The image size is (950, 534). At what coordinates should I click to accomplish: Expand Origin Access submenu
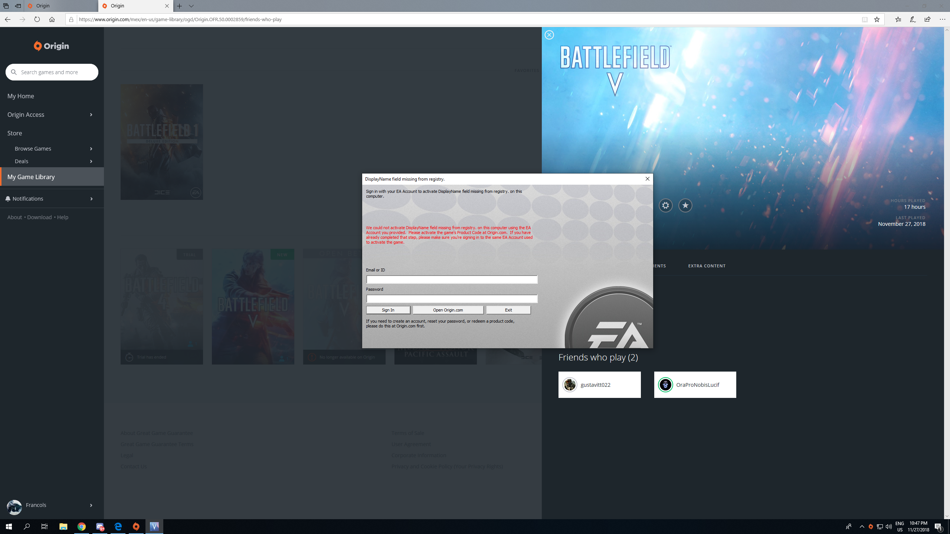(91, 115)
